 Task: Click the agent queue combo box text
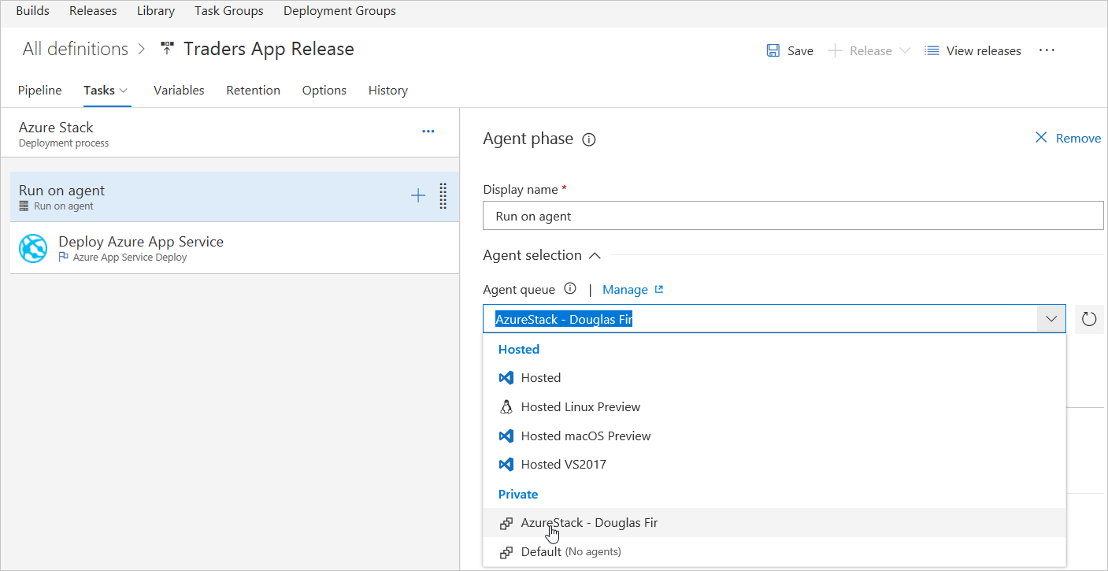coord(564,319)
